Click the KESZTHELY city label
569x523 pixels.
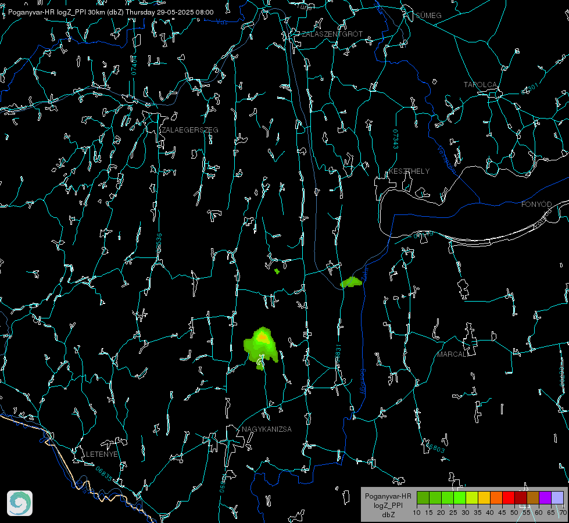(x=409, y=171)
